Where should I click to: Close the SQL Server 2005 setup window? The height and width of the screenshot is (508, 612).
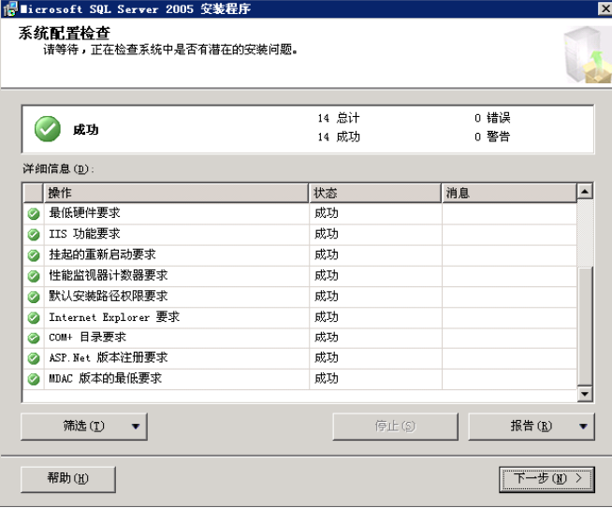605,8
